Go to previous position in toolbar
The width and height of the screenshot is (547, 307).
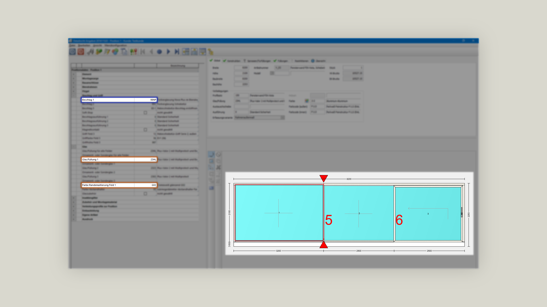[x=151, y=52]
